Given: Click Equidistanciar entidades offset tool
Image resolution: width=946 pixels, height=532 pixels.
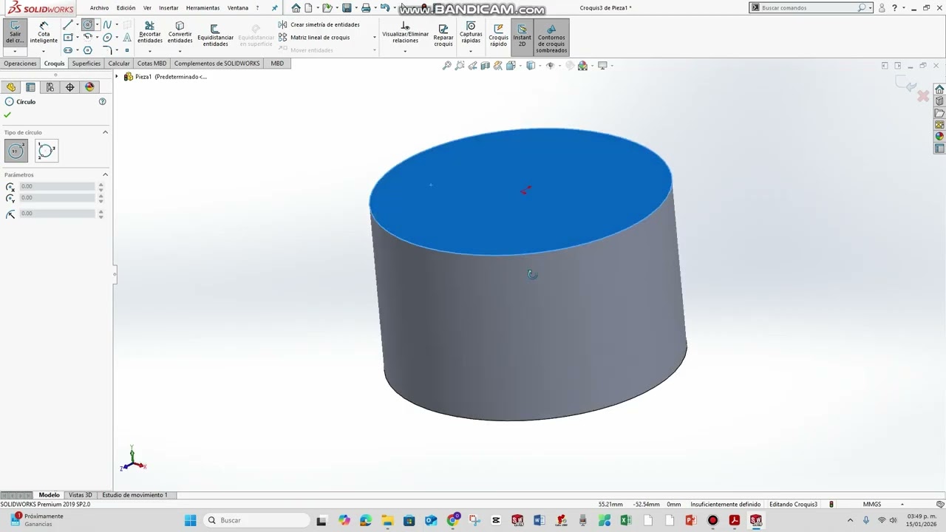Looking at the screenshot, I should tap(215, 35).
